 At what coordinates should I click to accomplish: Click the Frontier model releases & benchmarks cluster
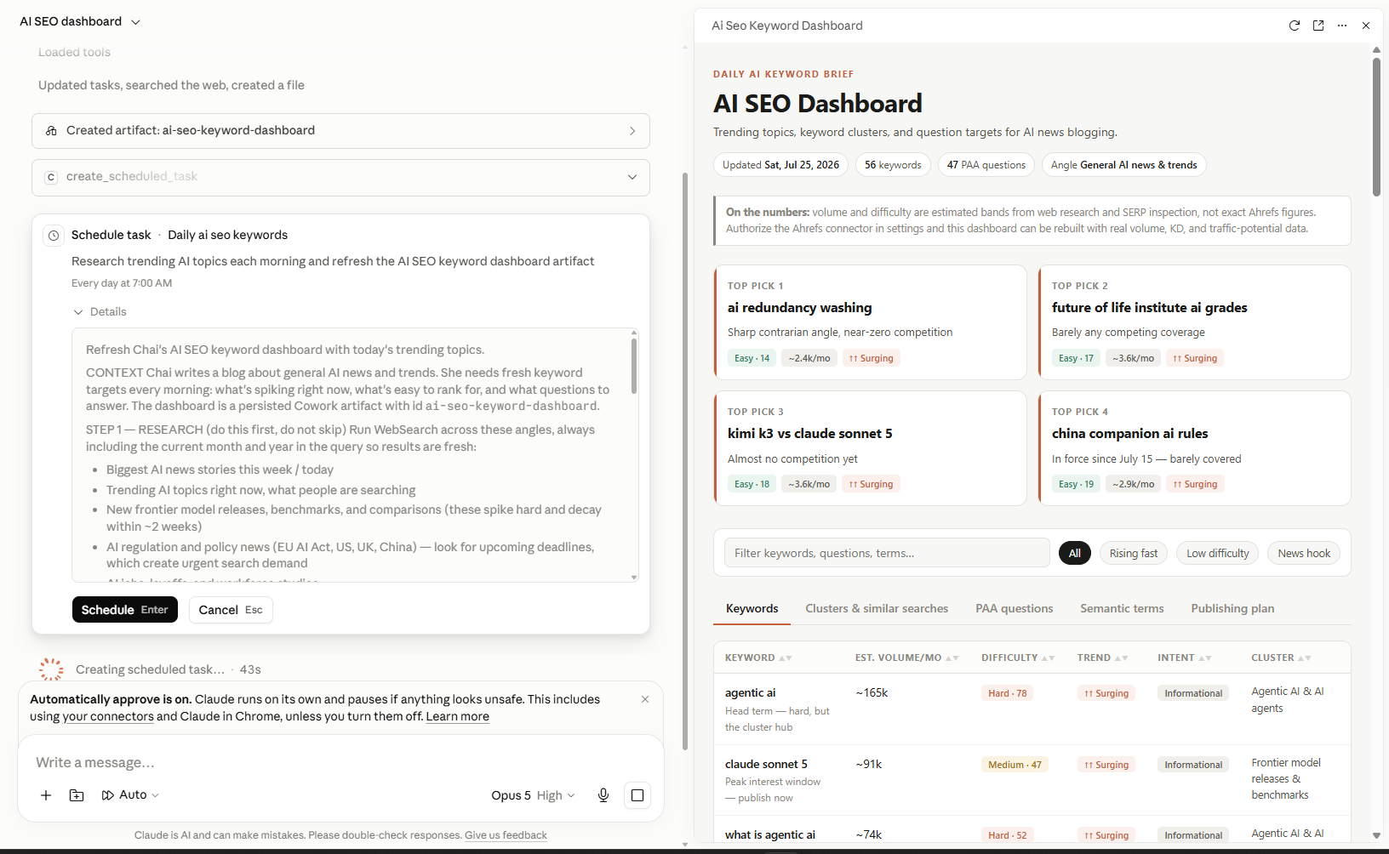[x=1286, y=779]
